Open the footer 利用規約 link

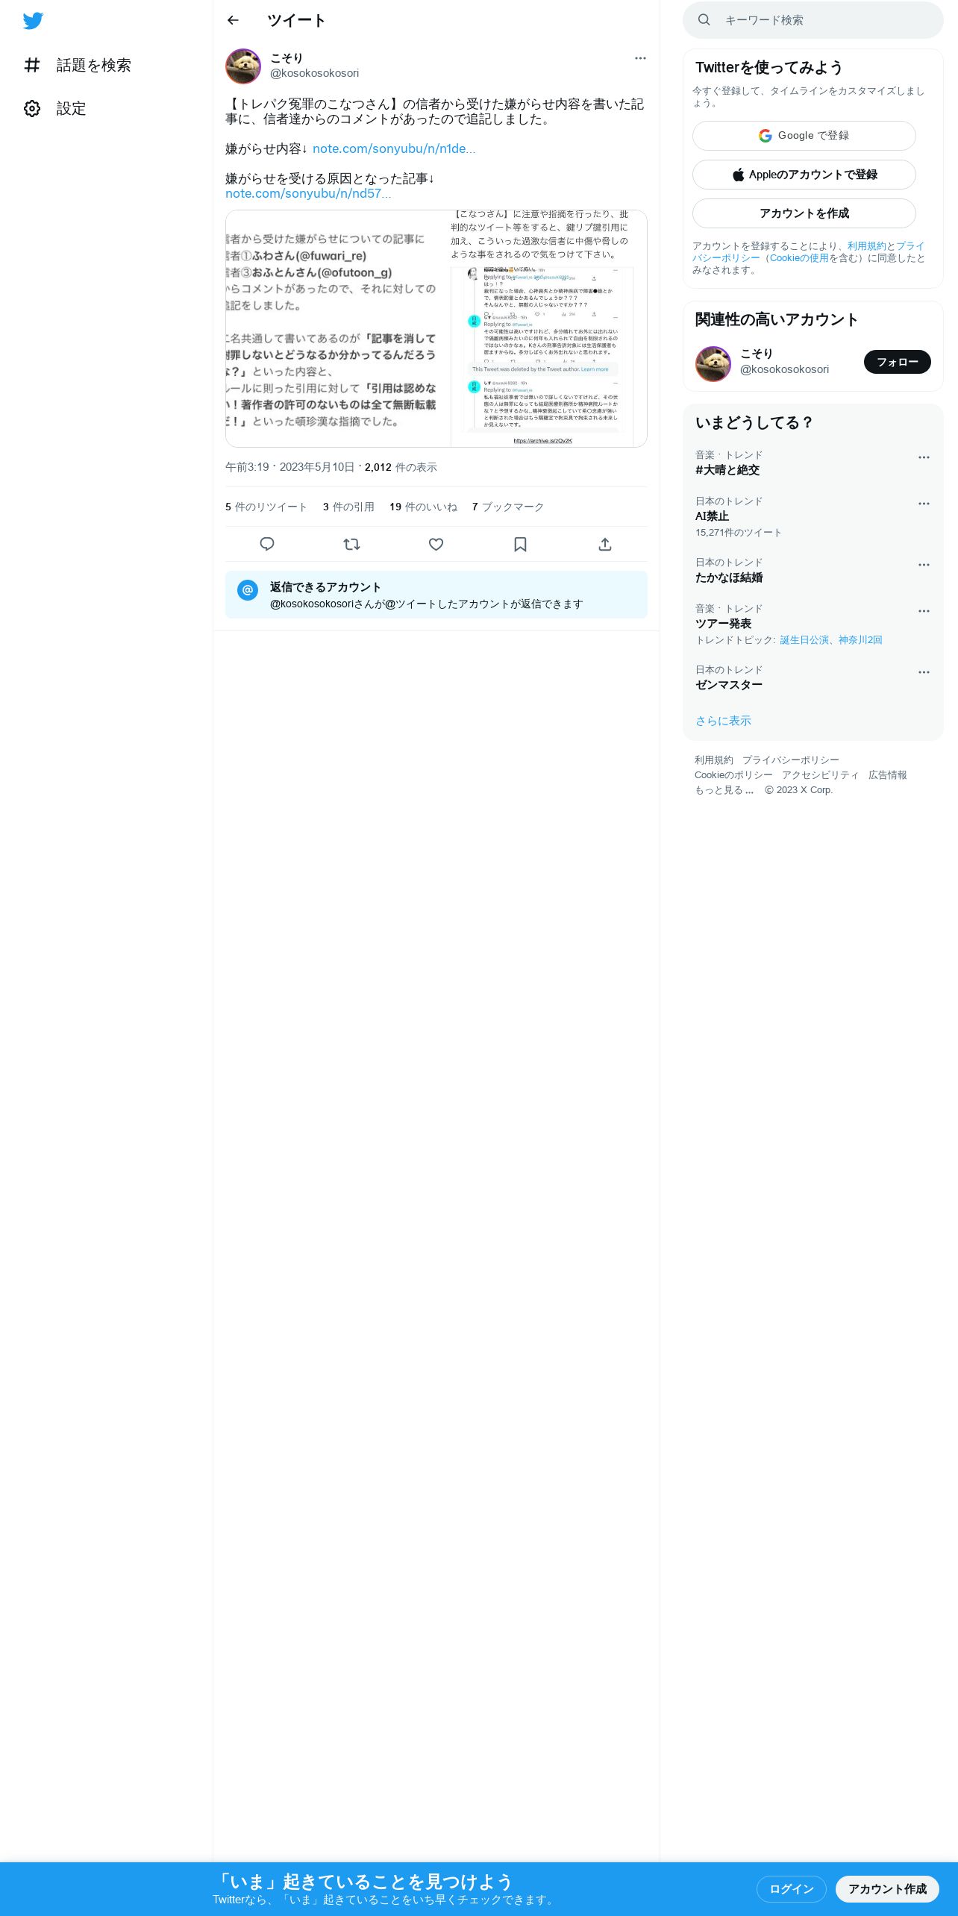(x=714, y=760)
